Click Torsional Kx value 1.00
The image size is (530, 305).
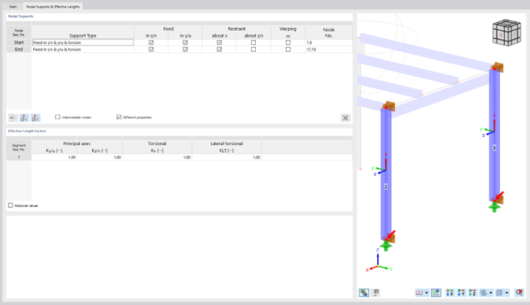[157, 157]
